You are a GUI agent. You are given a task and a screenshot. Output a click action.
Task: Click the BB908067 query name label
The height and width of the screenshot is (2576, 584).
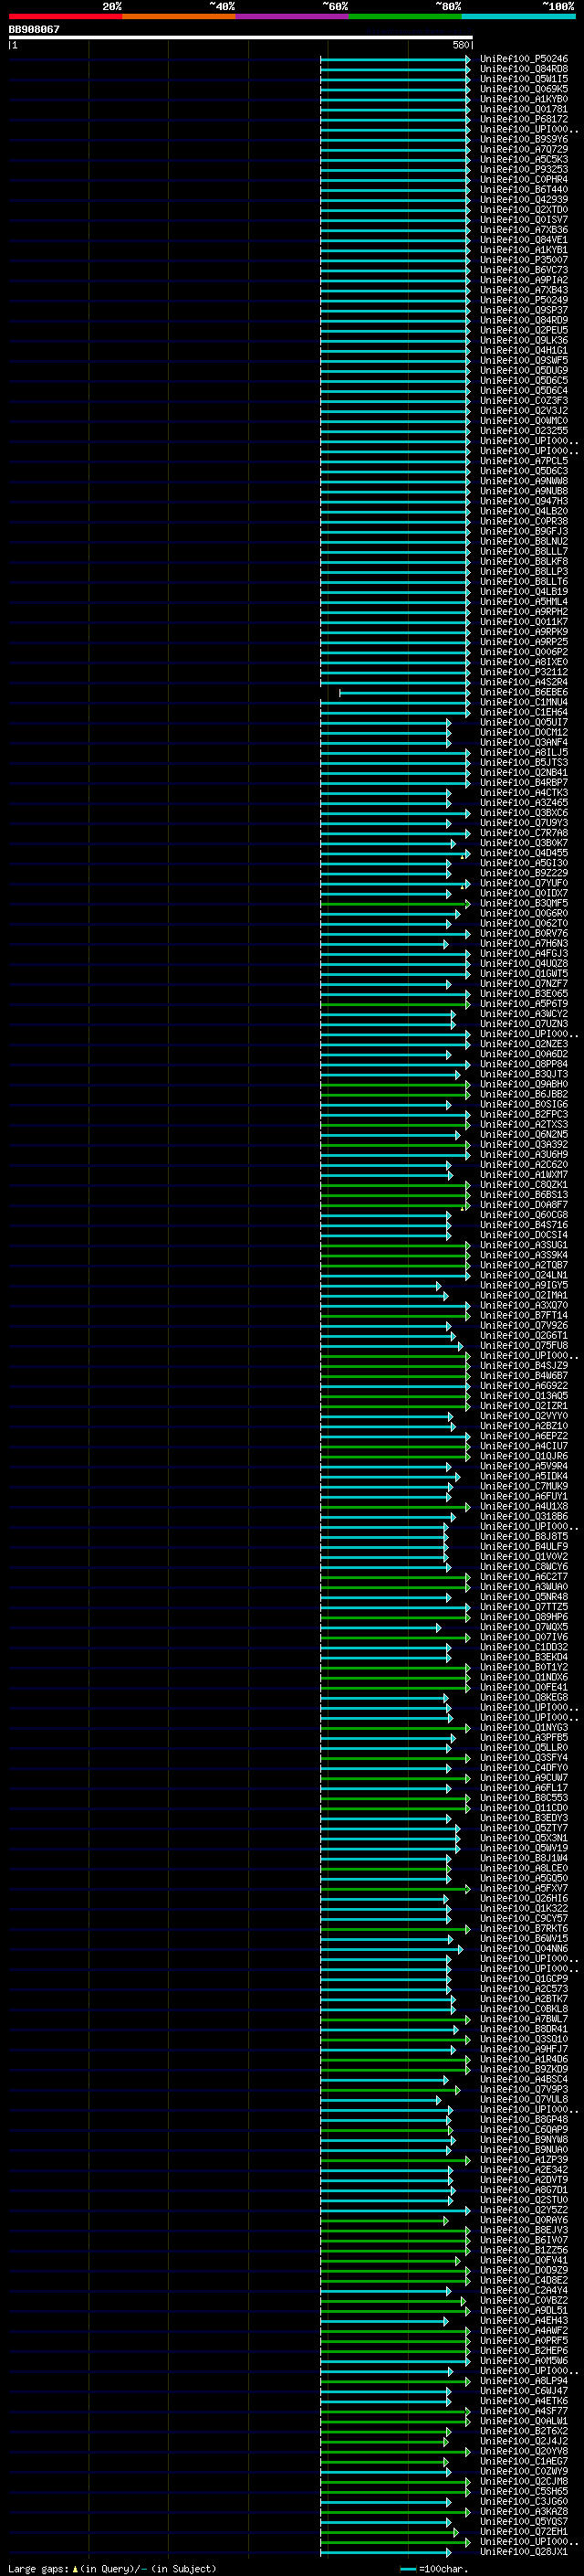(x=34, y=30)
